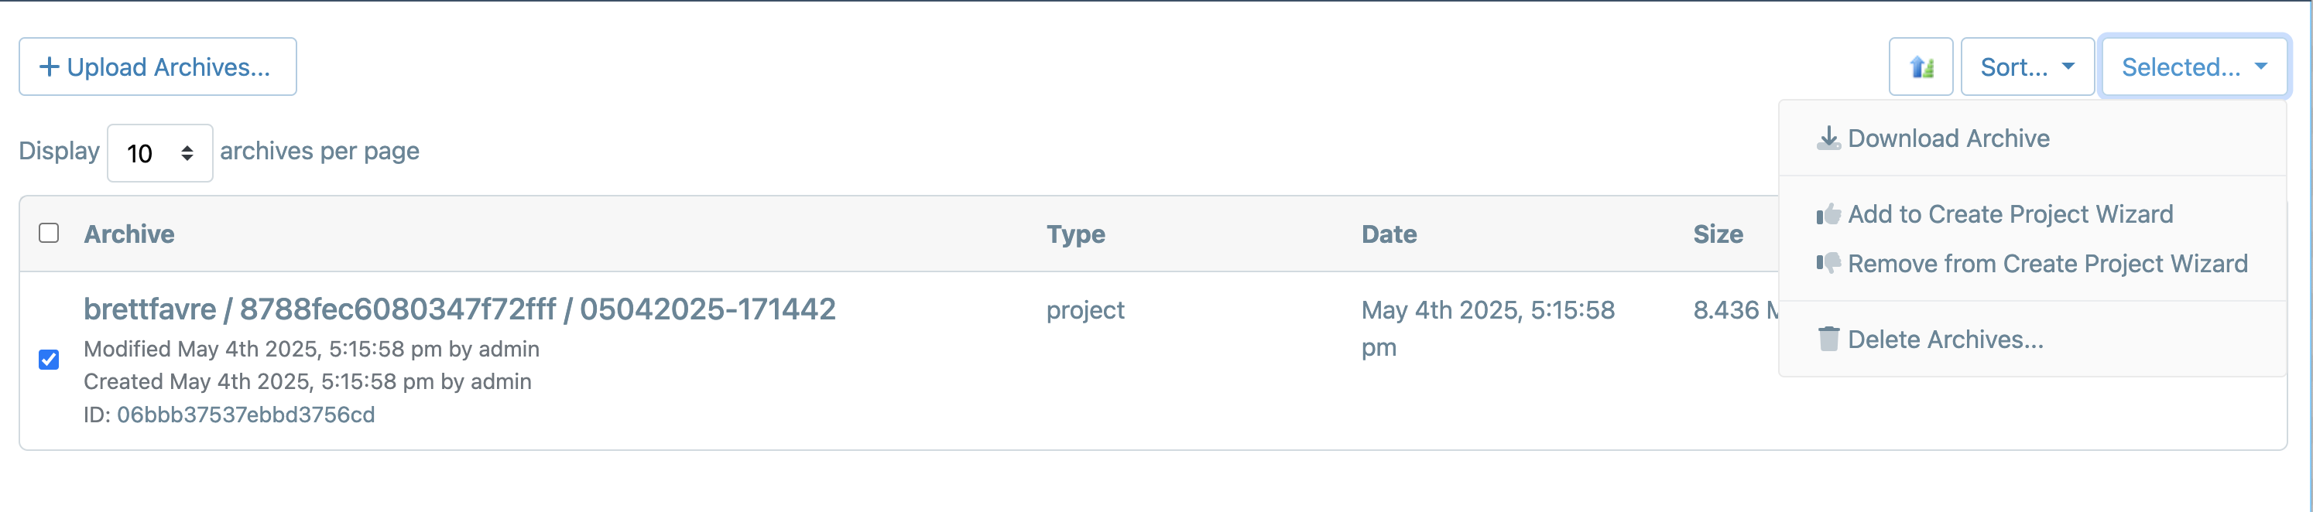Click thumbs-down icon for Remove from Wizard

pyautogui.click(x=1828, y=263)
